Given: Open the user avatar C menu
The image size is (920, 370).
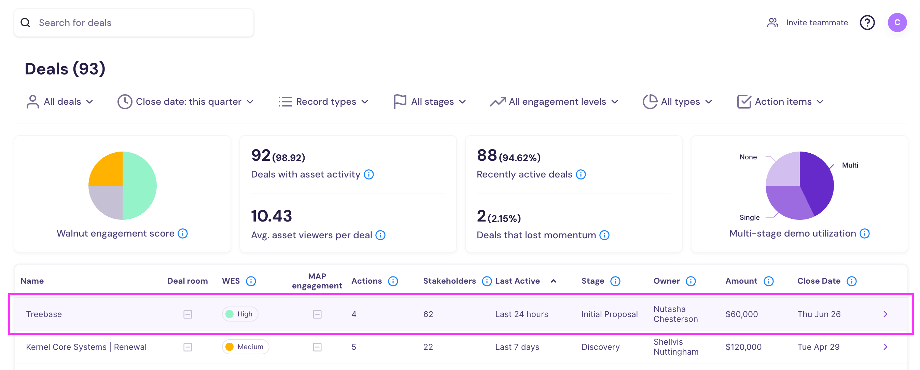Looking at the screenshot, I should 897,23.
